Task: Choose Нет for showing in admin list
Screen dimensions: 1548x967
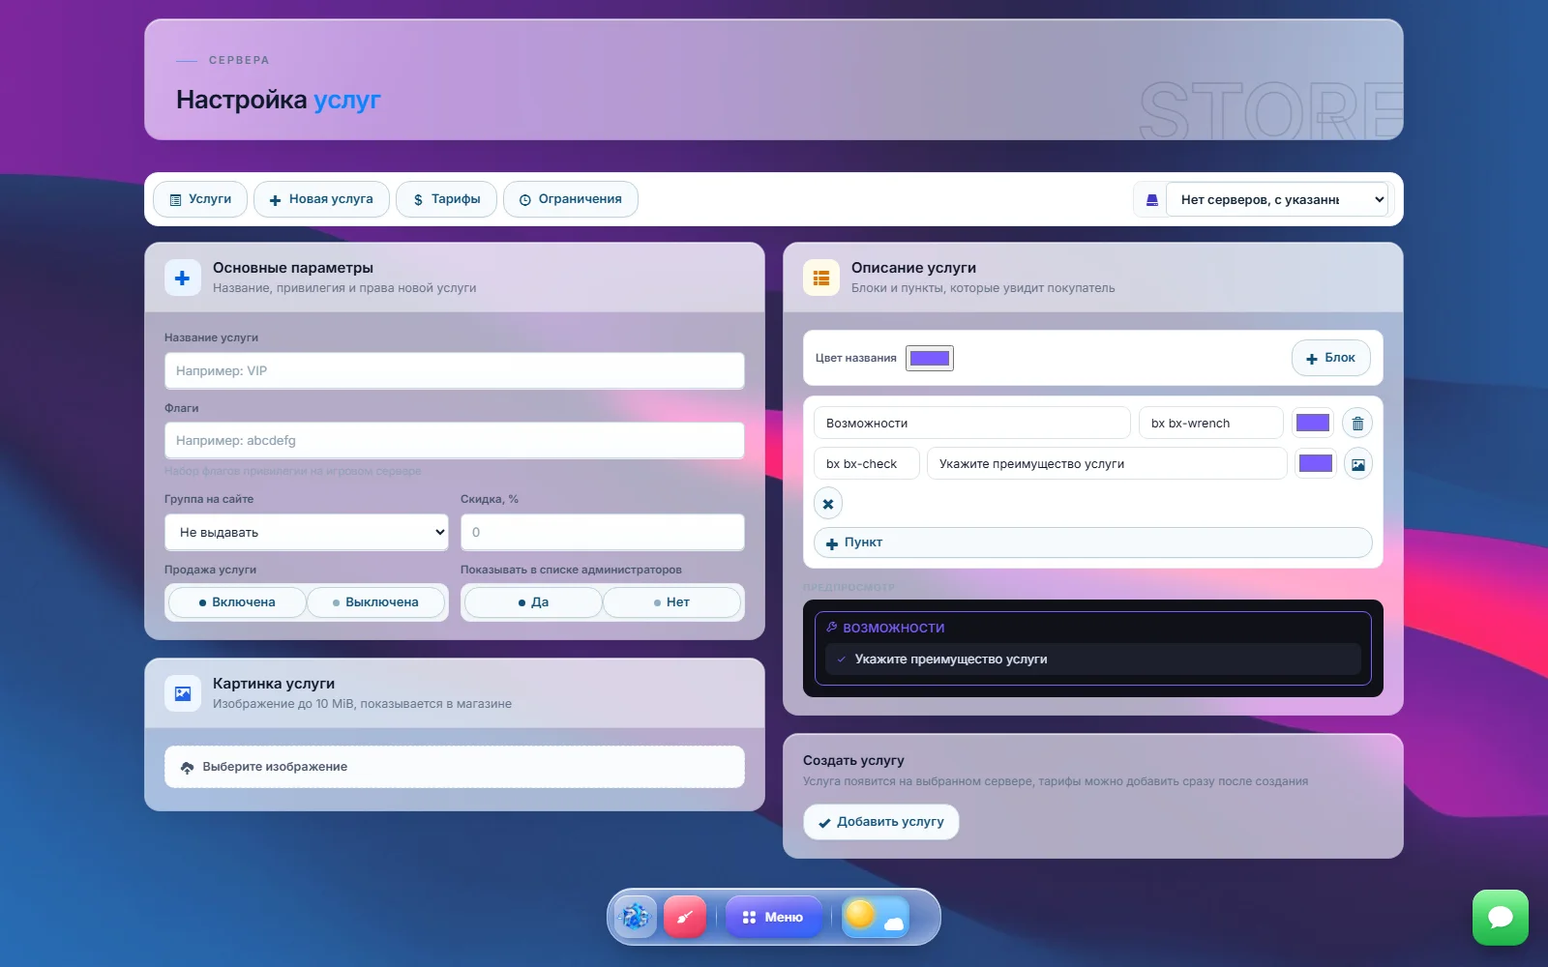Action: click(x=672, y=602)
